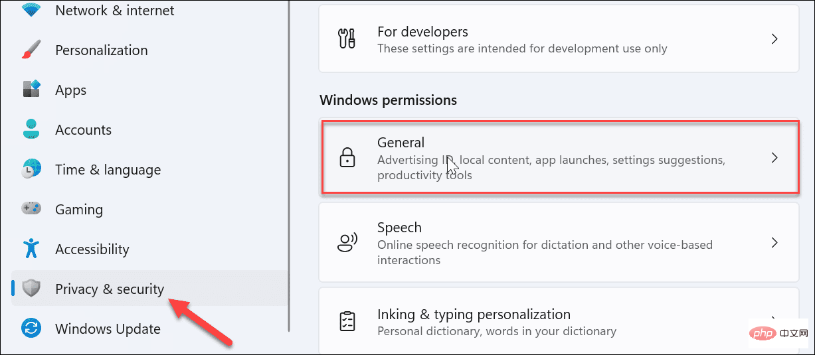Click the Apps sidebar icon
This screenshot has height=355, width=815.
click(x=31, y=90)
